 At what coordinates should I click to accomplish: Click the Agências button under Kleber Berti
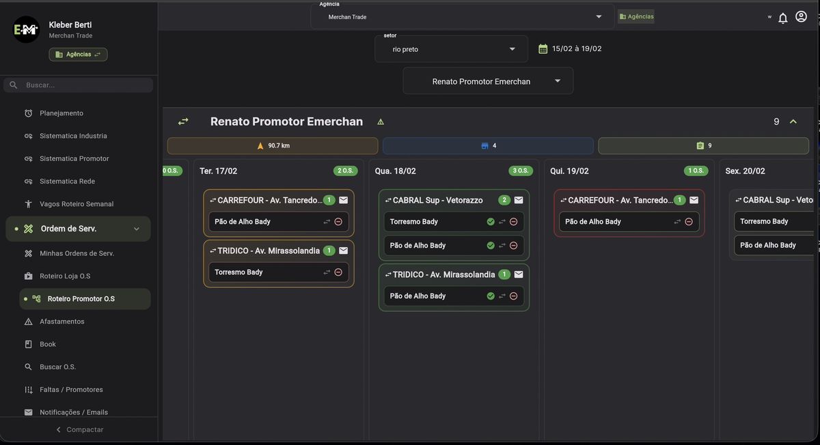click(78, 55)
